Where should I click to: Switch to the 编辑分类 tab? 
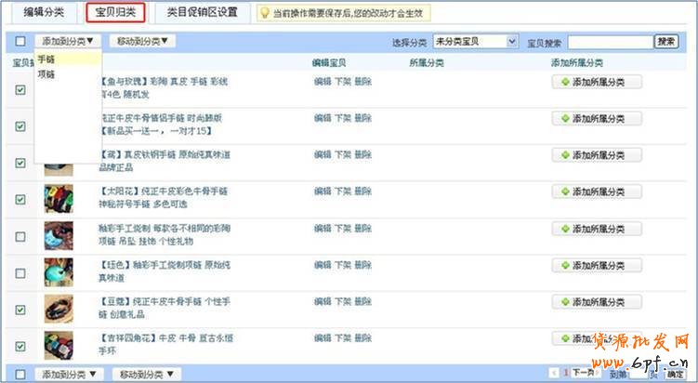tap(43, 13)
